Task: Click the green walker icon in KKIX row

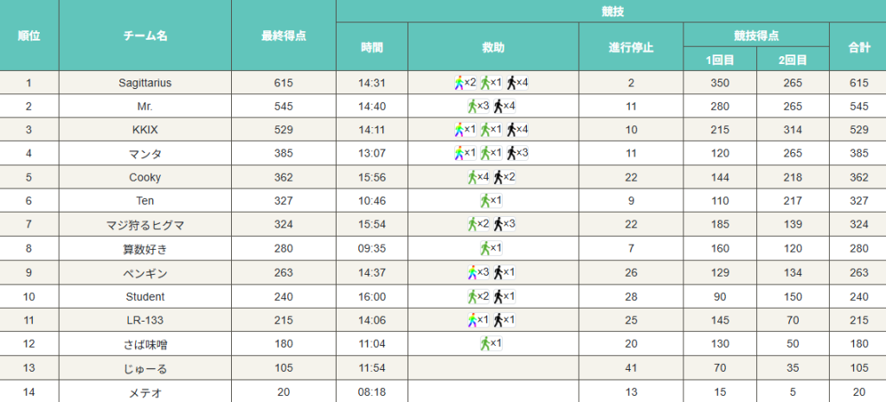Action: point(485,130)
